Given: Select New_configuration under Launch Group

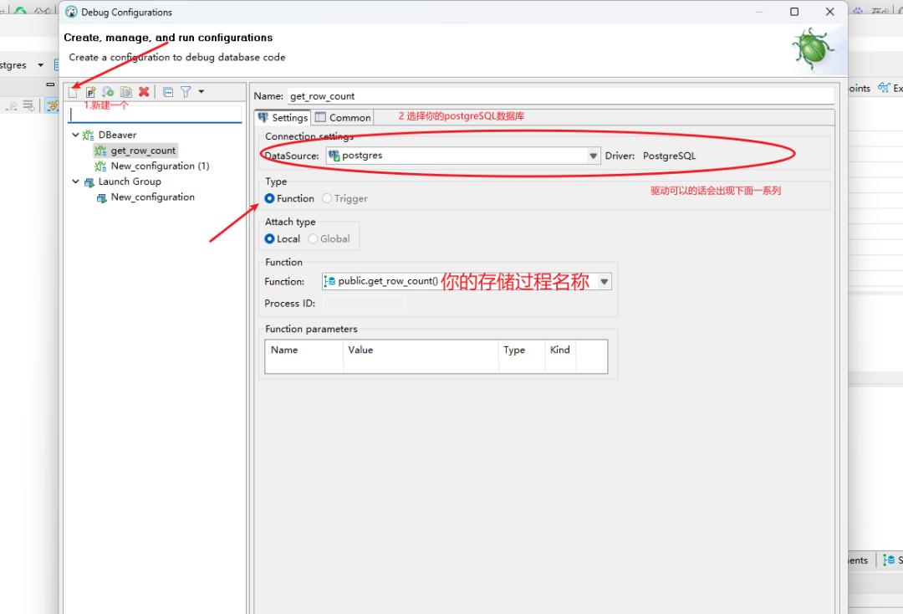Looking at the screenshot, I should [150, 197].
